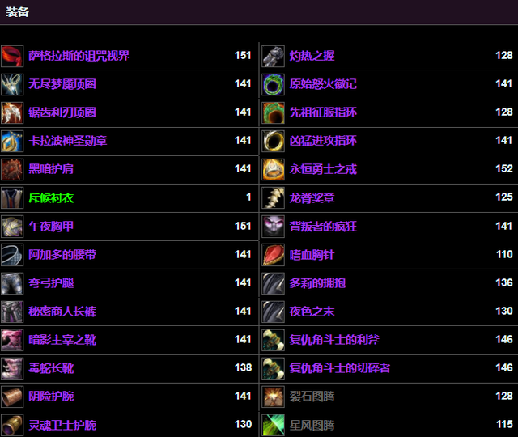Screen dimensions: 518x437
Task: Open the 午夜胸甲 item link
Action: tap(51, 227)
